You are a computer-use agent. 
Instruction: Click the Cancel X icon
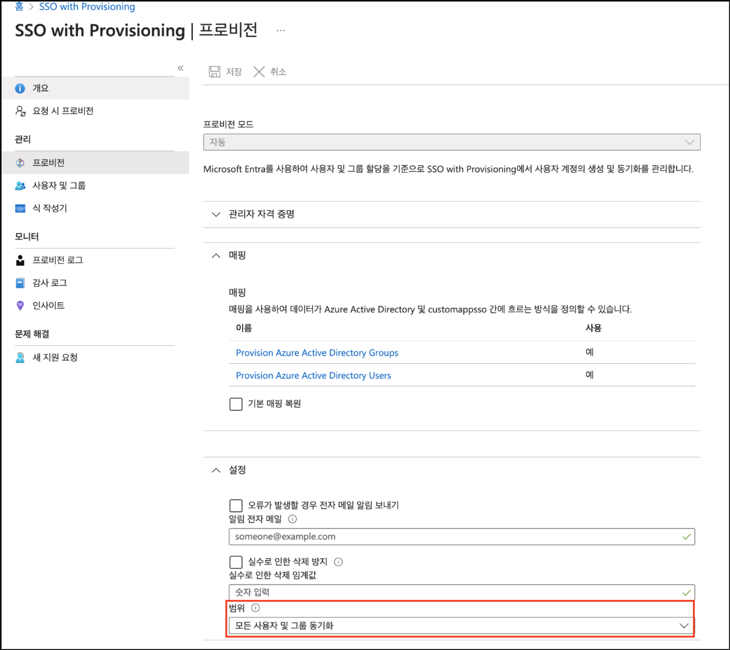coord(259,72)
